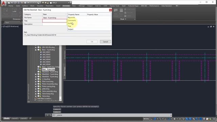Click the greyed OK button
This screenshot has width=217, height=122.
[x=92, y=42]
